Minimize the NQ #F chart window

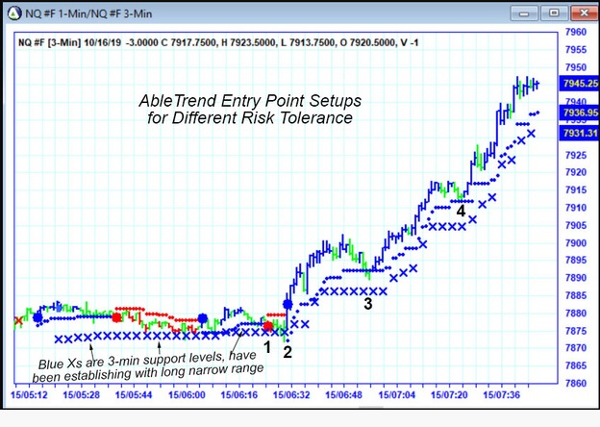click(x=524, y=13)
